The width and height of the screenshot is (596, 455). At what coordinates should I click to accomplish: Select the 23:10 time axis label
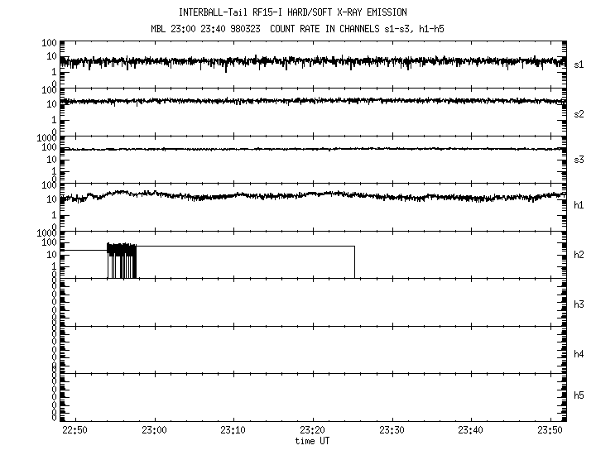tap(233, 430)
